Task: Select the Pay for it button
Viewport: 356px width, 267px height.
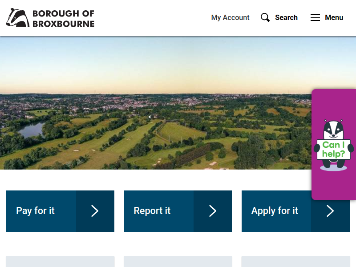Action: pos(60,211)
